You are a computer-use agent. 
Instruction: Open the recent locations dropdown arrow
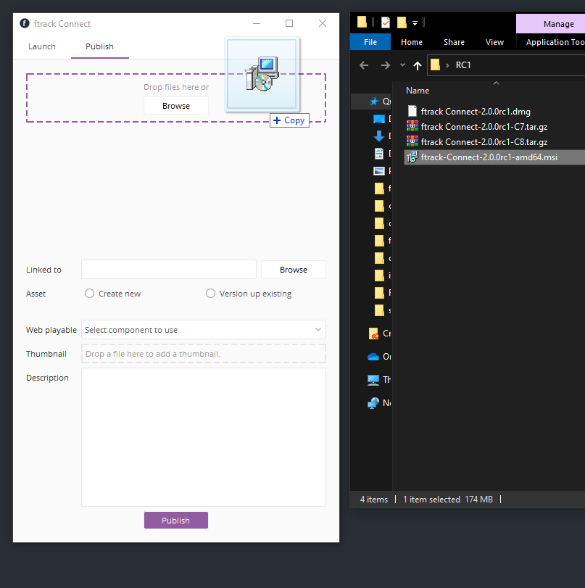[402, 65]
